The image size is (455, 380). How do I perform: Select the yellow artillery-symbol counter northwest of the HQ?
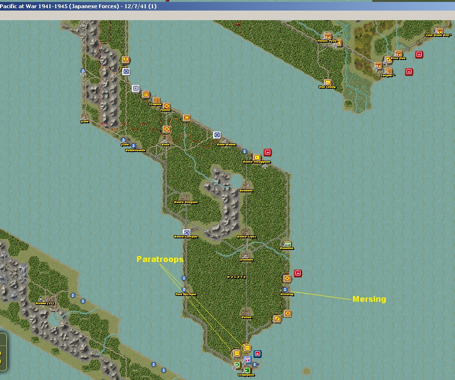[146, 94]
